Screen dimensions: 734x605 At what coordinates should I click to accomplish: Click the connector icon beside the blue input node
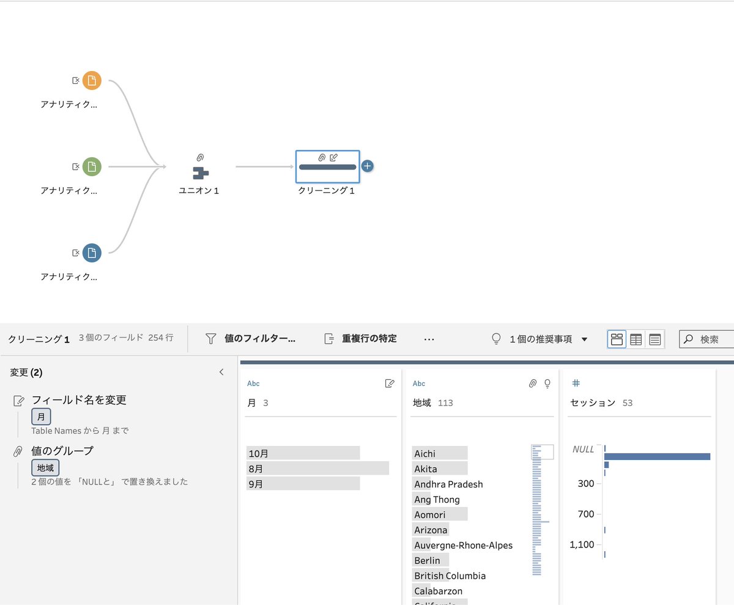76,253
